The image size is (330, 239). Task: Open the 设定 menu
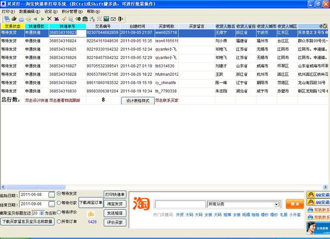[51, 12]
